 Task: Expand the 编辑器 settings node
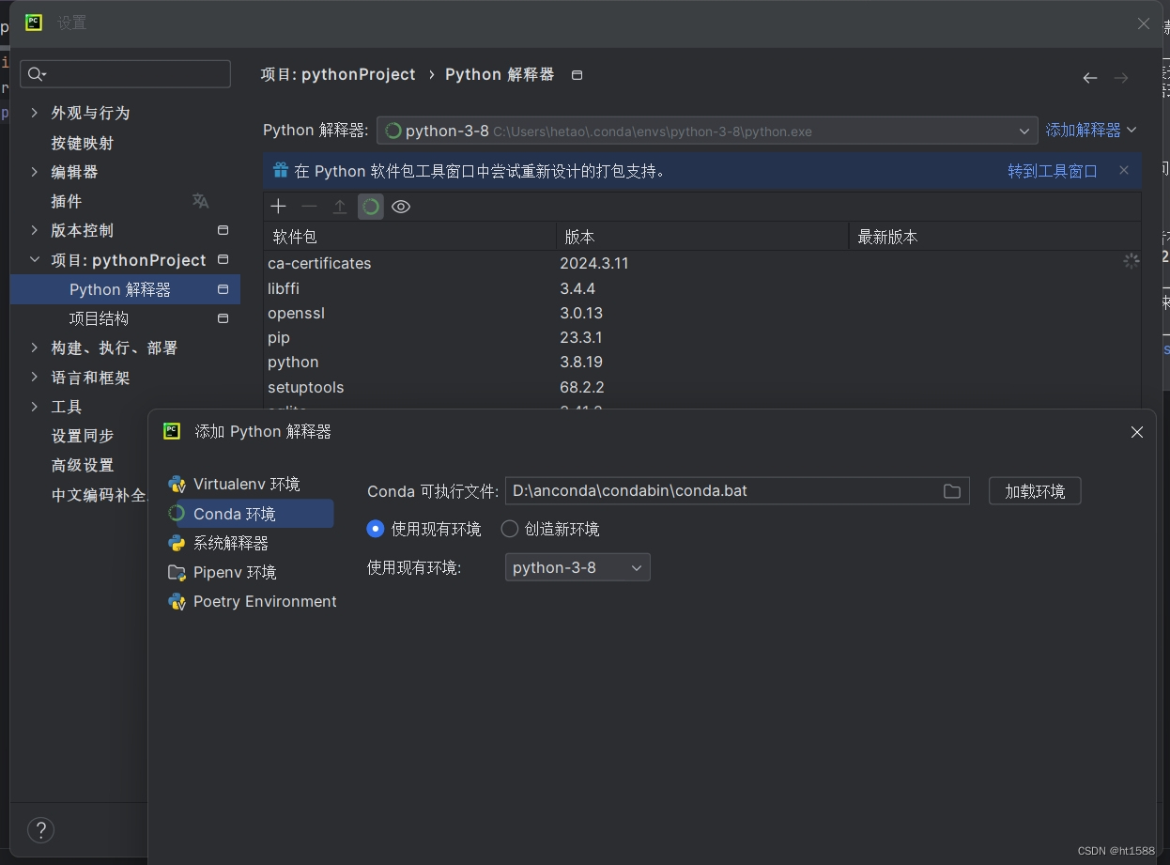pyautogui.click(x=35, y=172)
